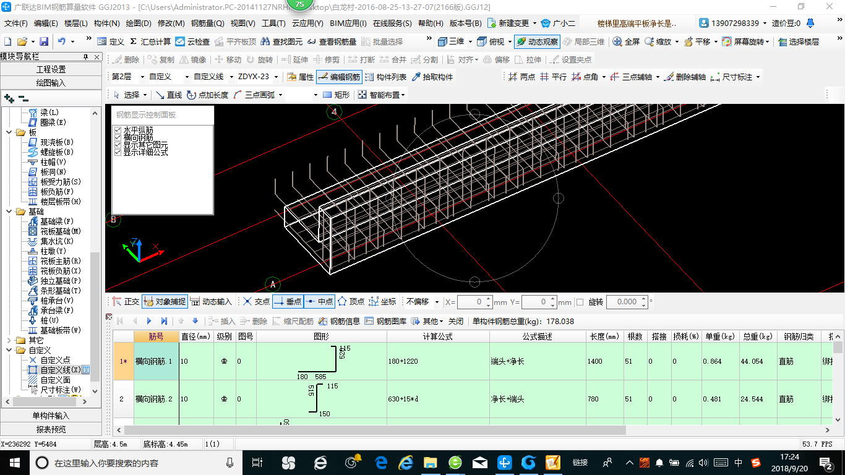Open 钢筋图库 rebar library
Viewport: 845px width, 475px height.
pyautogui.click(x=385, y=321)
